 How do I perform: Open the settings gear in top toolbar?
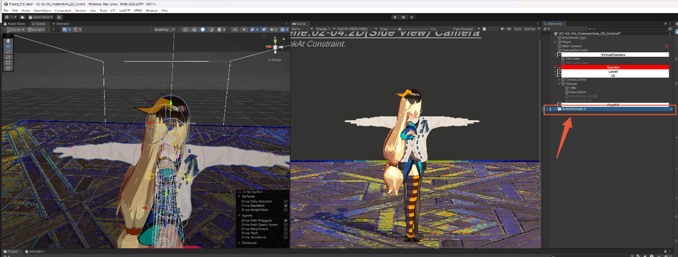[59, 17]
